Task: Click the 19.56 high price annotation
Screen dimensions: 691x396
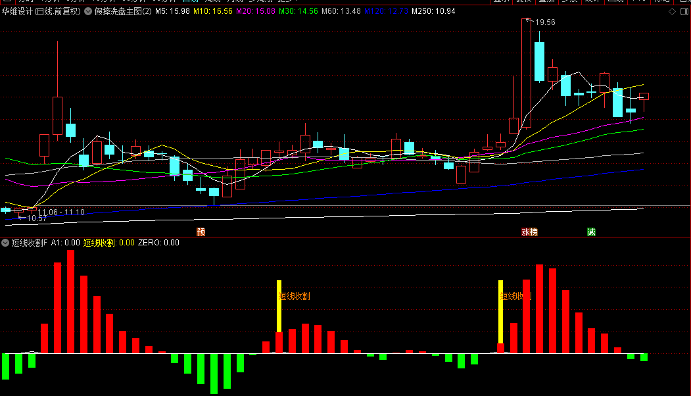Action: pos(545,22)
